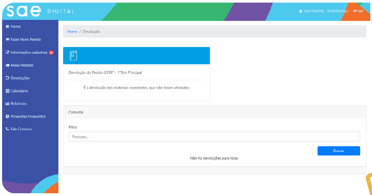Click the book icon on the blue card header

73,56
